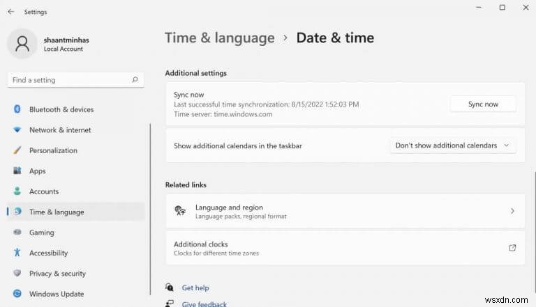
Task: Click the search magnifier icon
Action: tap(135, 80)
